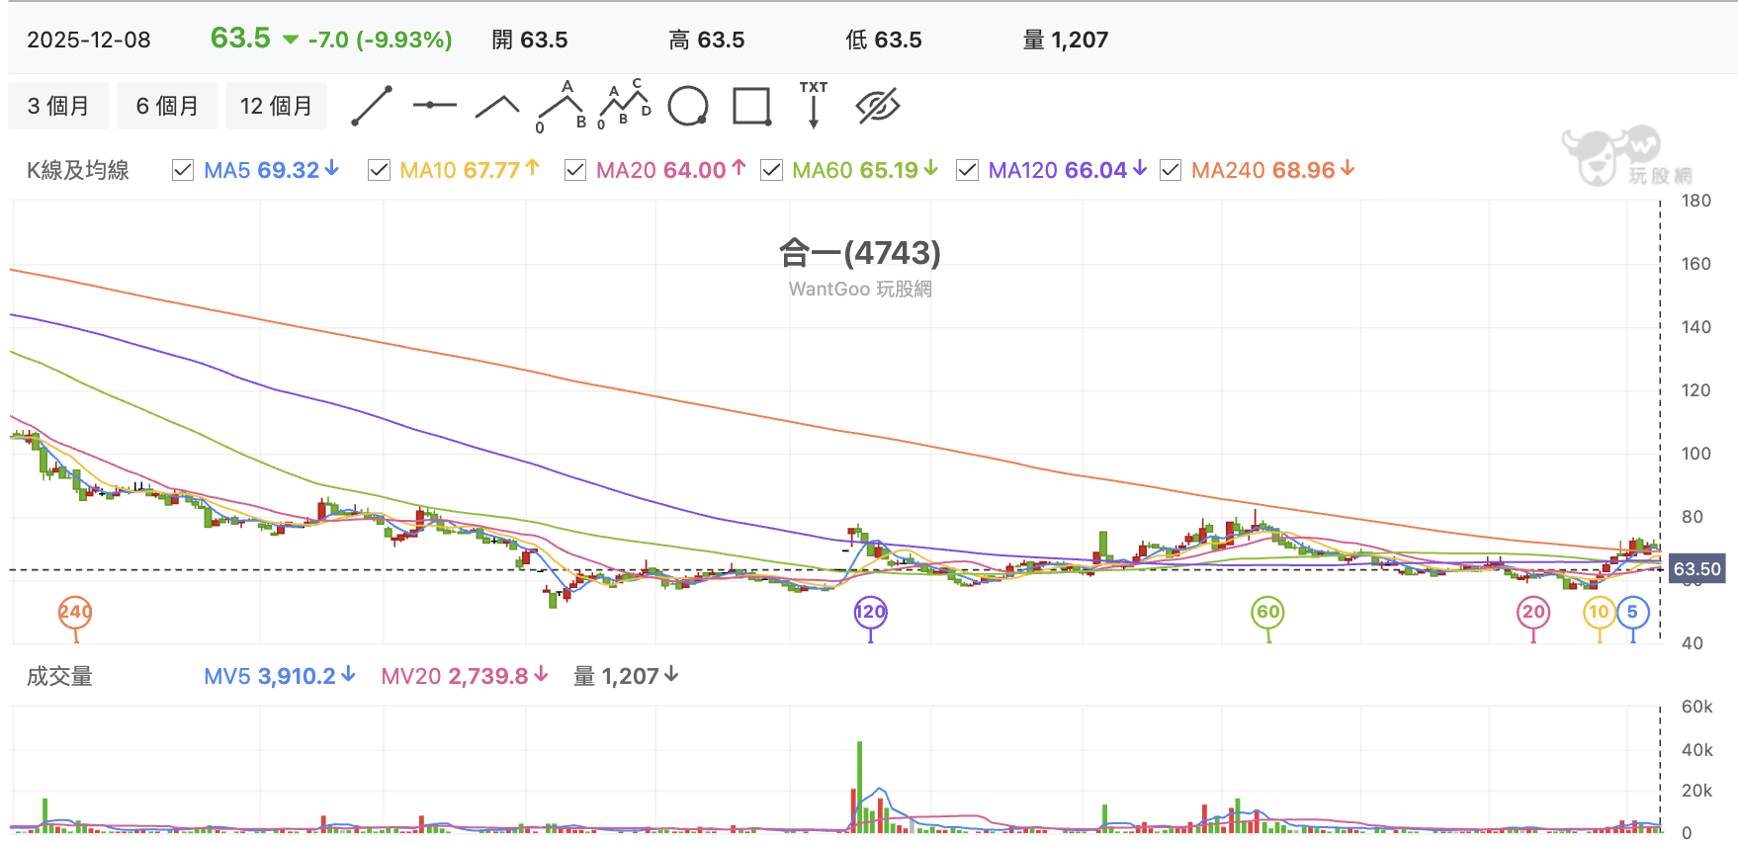
Task: Uncheck the MA5 moving average checkbox
Action: [x=183, y=170]
